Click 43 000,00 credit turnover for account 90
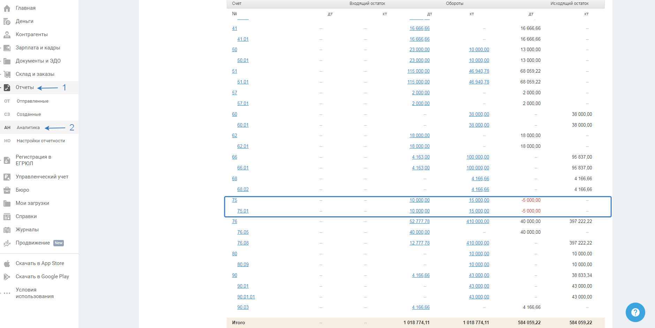This screenshot has width=655, height=328. [479, 275]
